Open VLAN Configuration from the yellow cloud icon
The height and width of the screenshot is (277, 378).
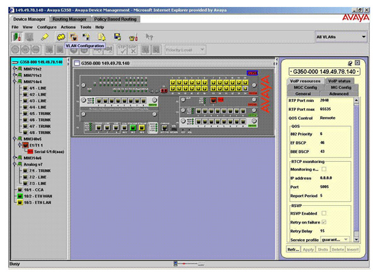pos(60,37)
